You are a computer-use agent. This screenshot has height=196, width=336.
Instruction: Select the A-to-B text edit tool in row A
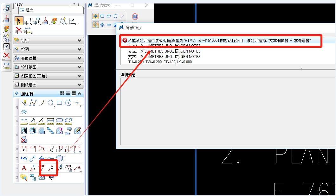[x=33, y=168]
